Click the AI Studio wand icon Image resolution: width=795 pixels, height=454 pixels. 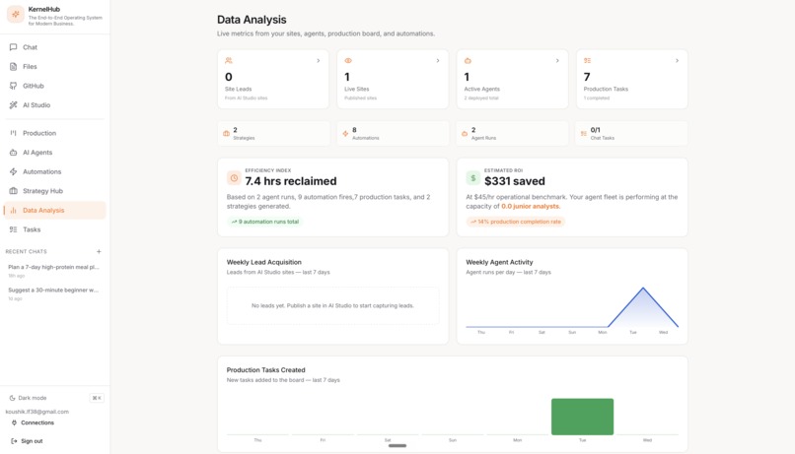click(13, 104)
